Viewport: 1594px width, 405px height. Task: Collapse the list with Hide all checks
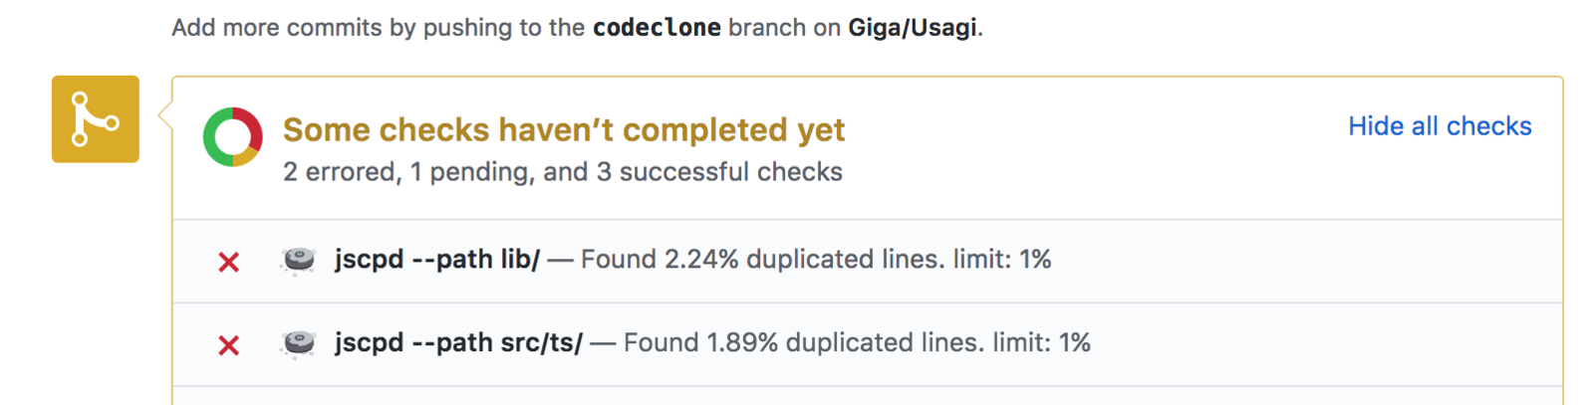1439,126
